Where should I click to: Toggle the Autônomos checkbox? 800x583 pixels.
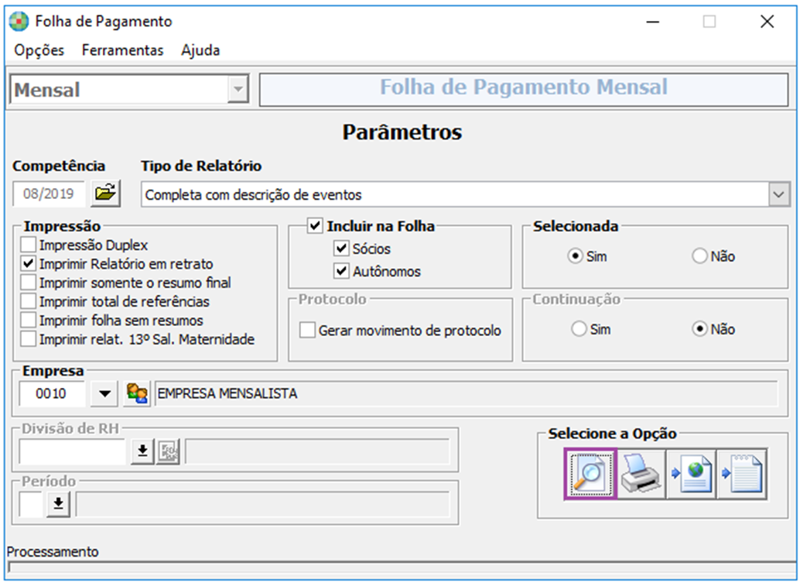[x=341, y=271]
